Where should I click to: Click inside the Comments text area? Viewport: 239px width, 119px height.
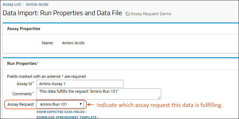click(99, 94)
